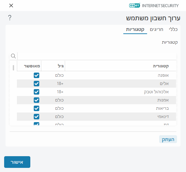Click the ESET Internet Security logo

154,6
